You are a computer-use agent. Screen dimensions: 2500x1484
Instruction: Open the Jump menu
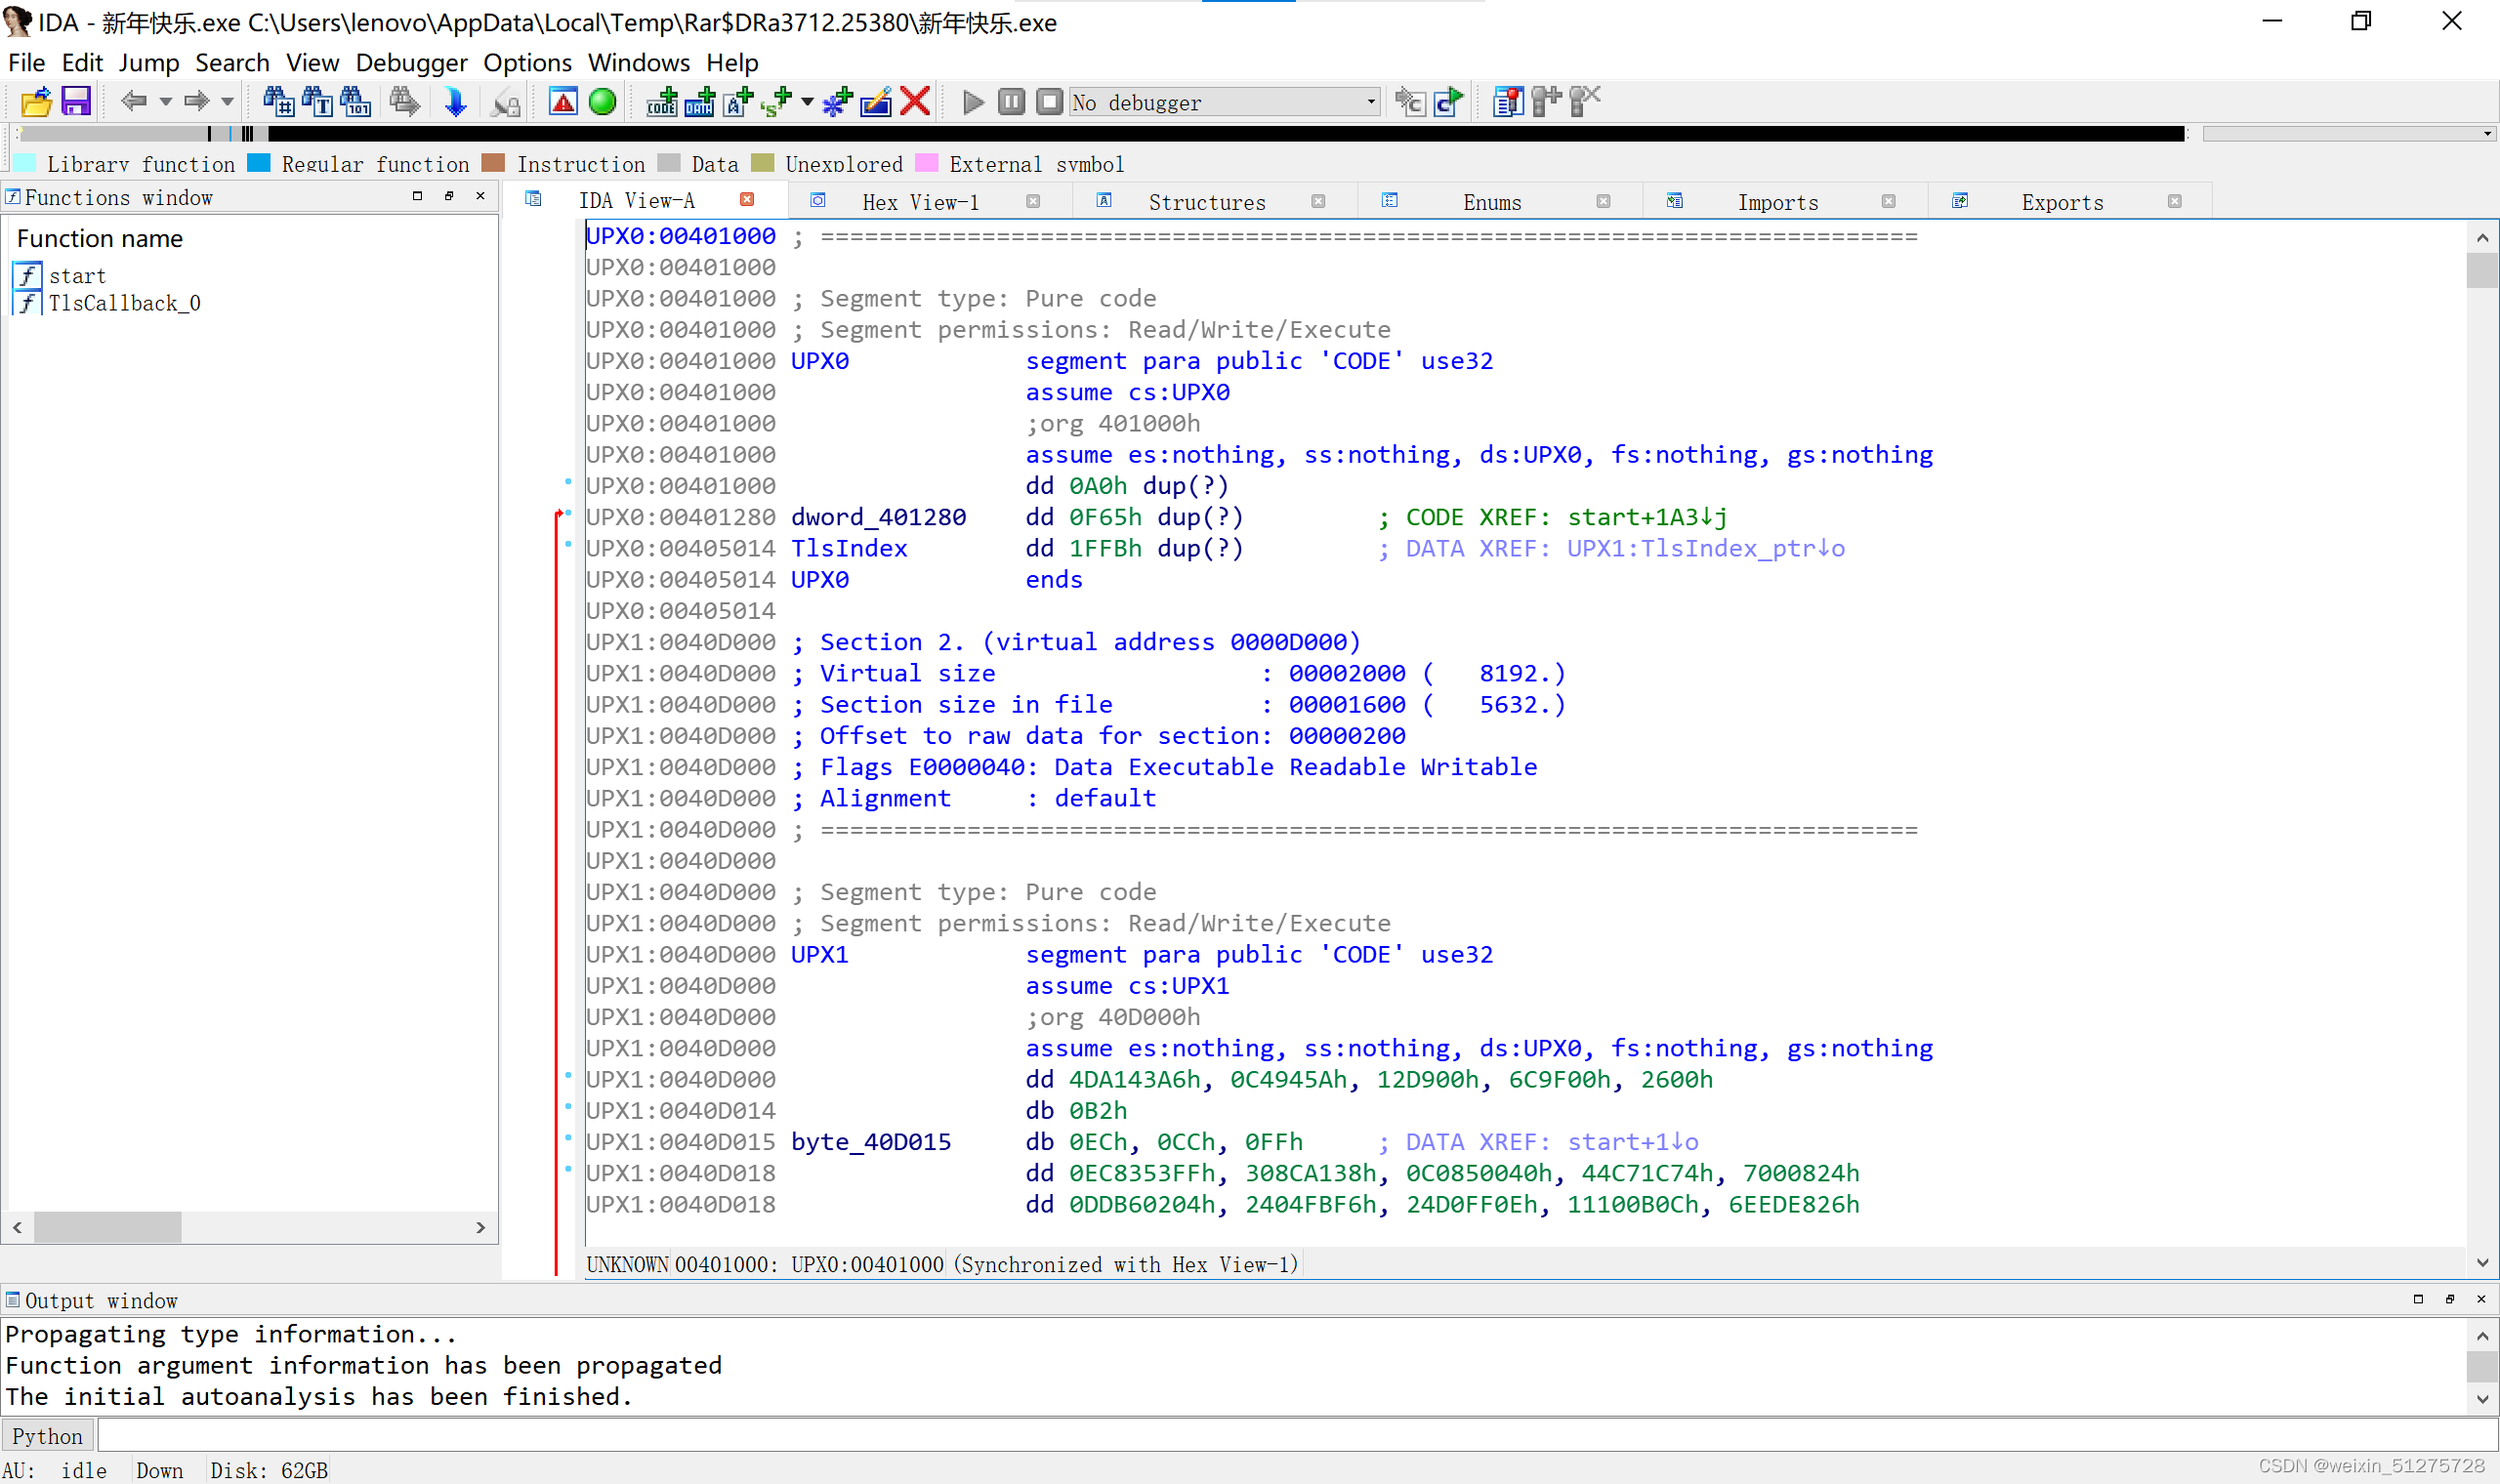(149, 62)
